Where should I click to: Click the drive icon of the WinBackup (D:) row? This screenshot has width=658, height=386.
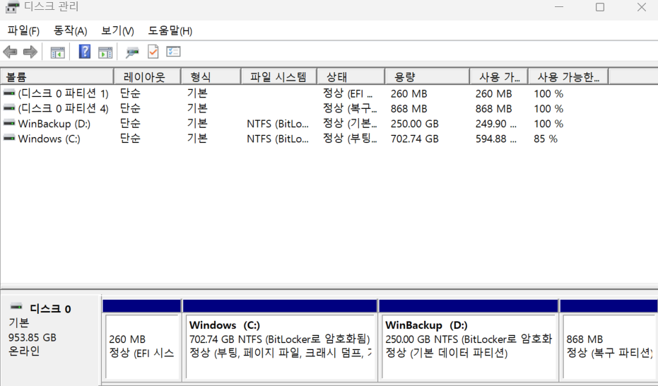click(9, 123)
